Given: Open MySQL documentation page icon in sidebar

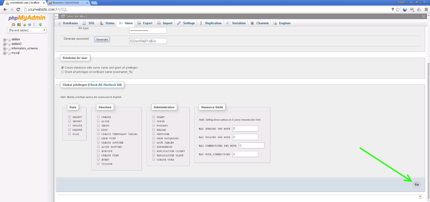Looking at the screenshot, I should tap(35, 25).
